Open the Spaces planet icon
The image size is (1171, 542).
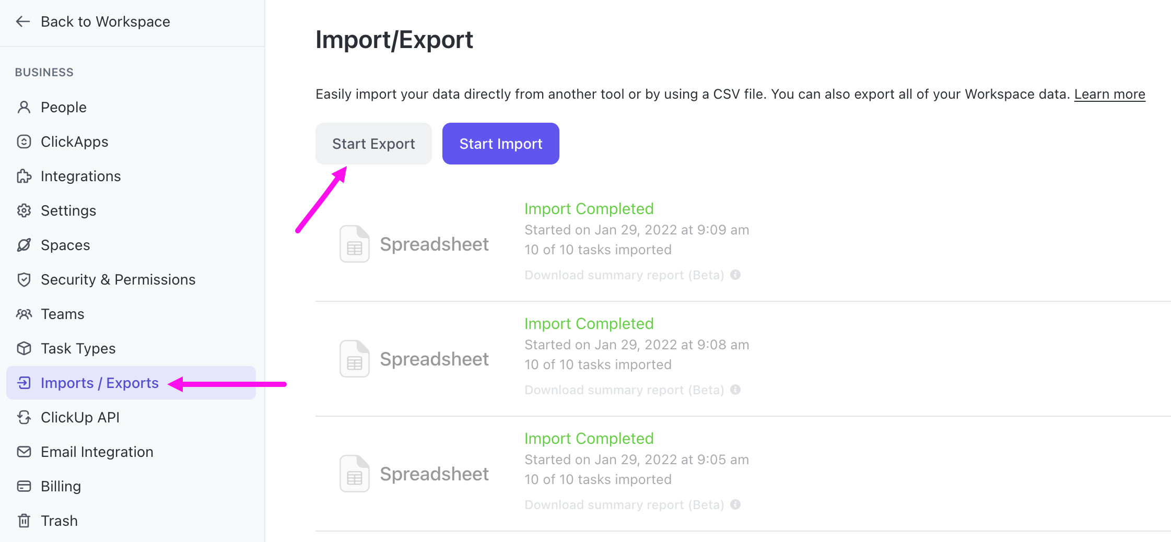tap(24, 245)
